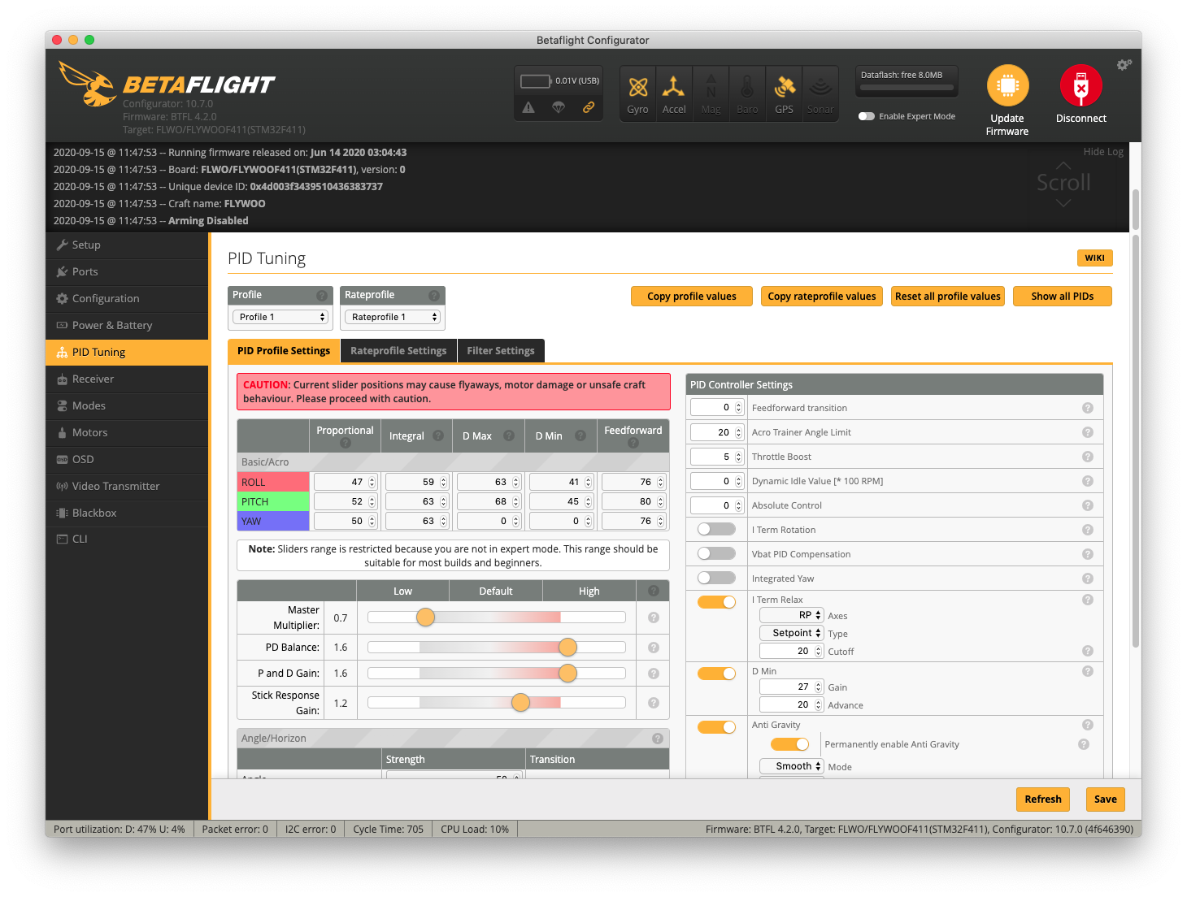Viewport: 1187px width, 897px height.
Task: Disable Anti Gravity switch
Action: (x=716, y=727)
